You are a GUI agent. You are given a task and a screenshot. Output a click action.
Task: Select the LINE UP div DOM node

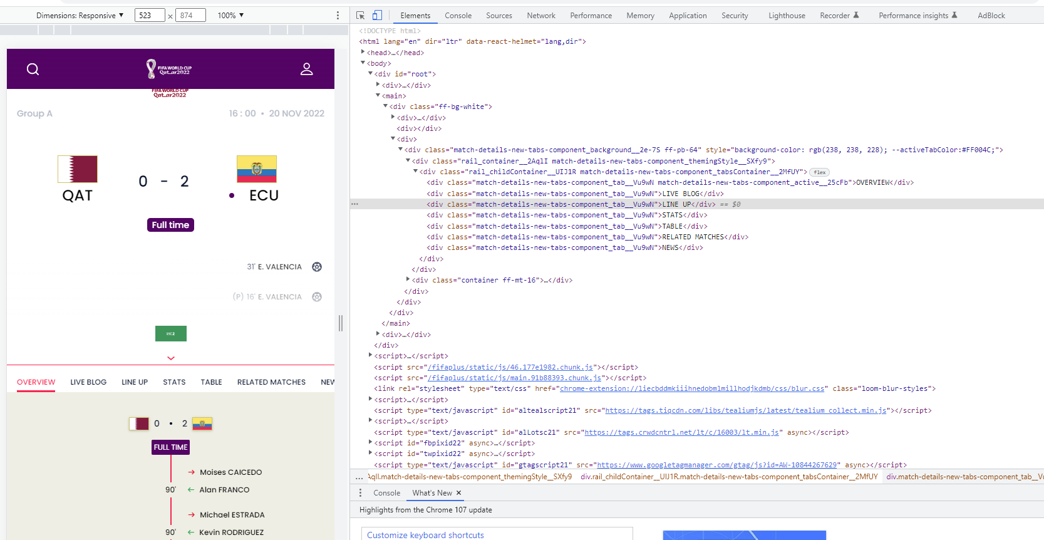(x=696, y=204)
